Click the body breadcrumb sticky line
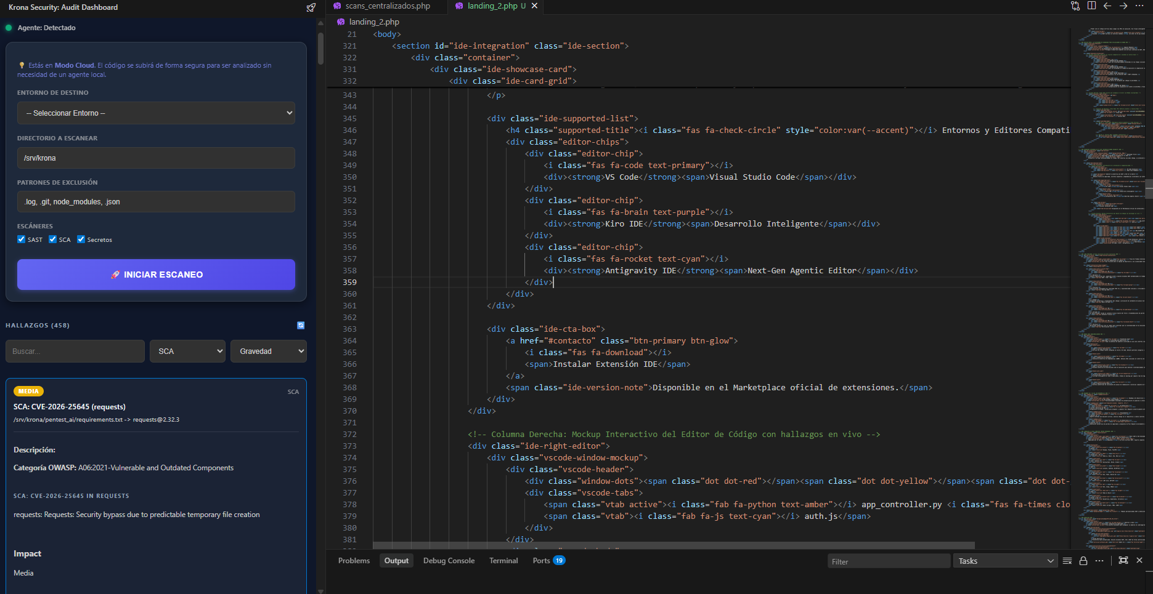Screen dimensions: 1153x594 (386, 34)
